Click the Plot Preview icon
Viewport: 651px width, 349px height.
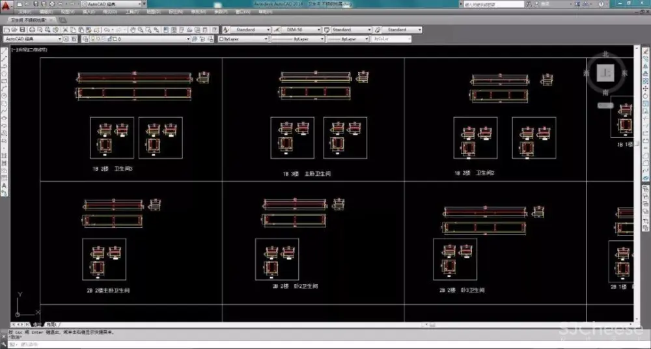(x=40, y=30)
